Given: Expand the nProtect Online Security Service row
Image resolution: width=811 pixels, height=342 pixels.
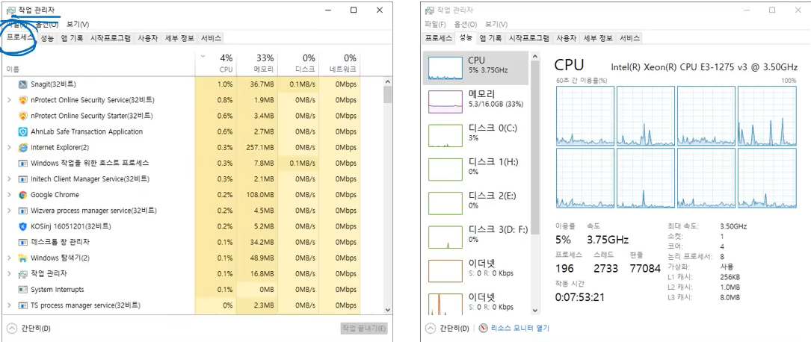Looking at the screenshot, I should tap(9, 100).
